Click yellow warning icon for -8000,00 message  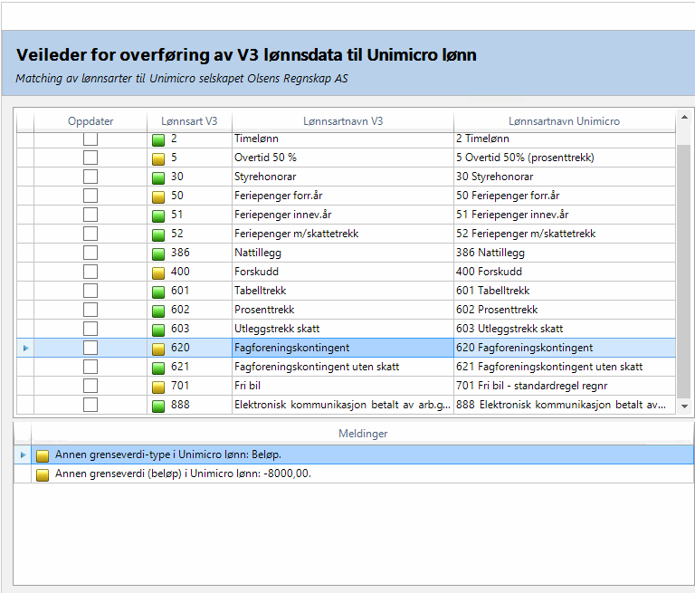pos(43,473)
